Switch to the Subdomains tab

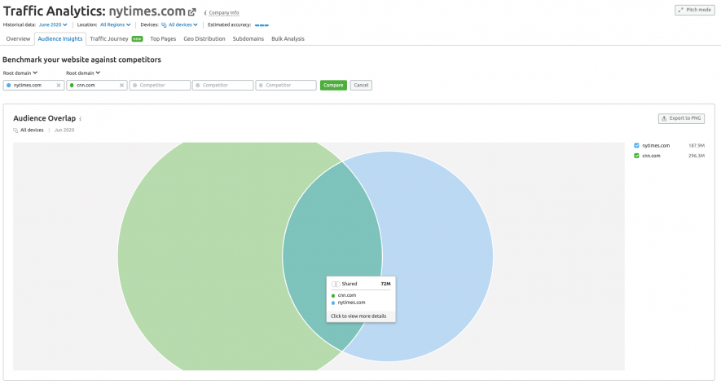248,38
